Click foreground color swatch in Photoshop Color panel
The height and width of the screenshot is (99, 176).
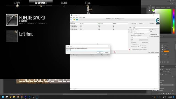click(153, 10)
